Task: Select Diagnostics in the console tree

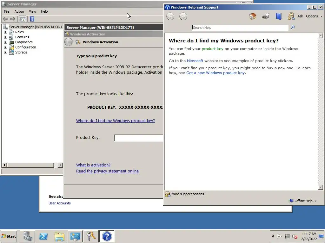Action: [23, 42]
